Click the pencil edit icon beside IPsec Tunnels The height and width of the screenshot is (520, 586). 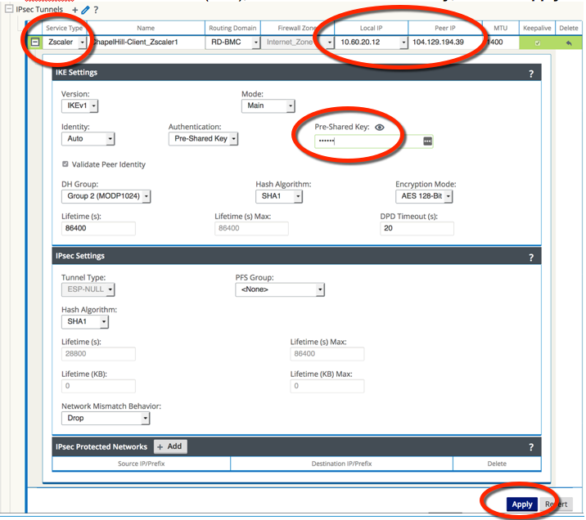[85, 10]
